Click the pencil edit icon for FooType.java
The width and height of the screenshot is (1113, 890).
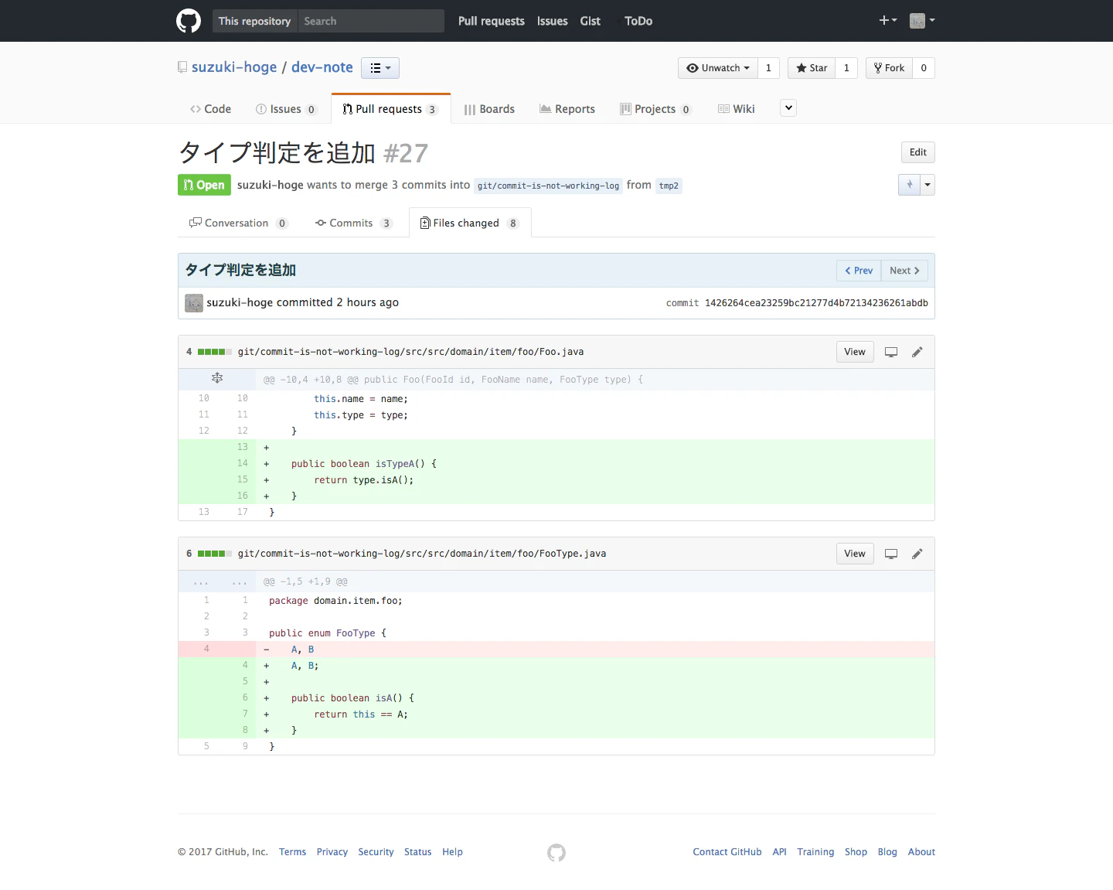(917, 554)
